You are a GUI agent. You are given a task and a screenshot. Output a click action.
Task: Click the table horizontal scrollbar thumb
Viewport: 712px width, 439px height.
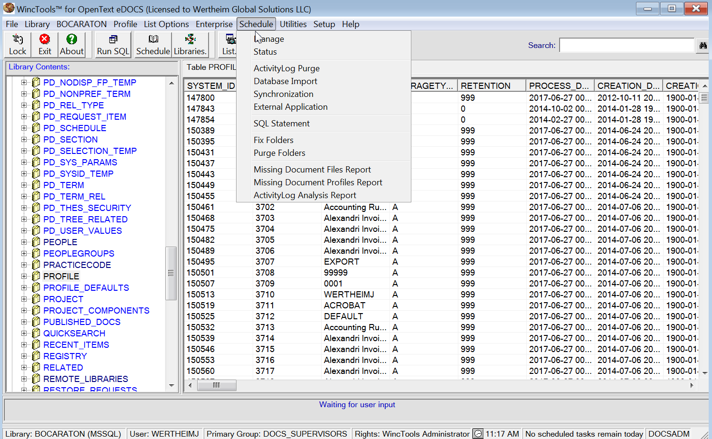point(216,385)
